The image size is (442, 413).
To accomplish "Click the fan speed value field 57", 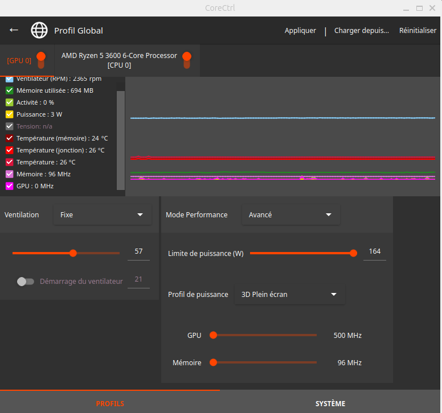I will (x=138, y=251).
